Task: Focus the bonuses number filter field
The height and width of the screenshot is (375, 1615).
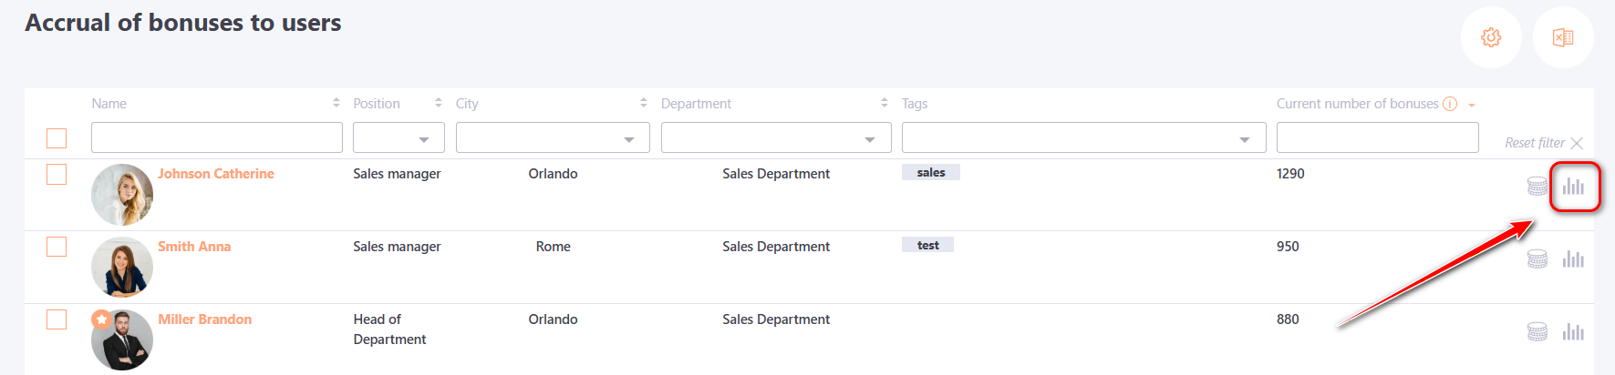Action: pos(1377,138)
